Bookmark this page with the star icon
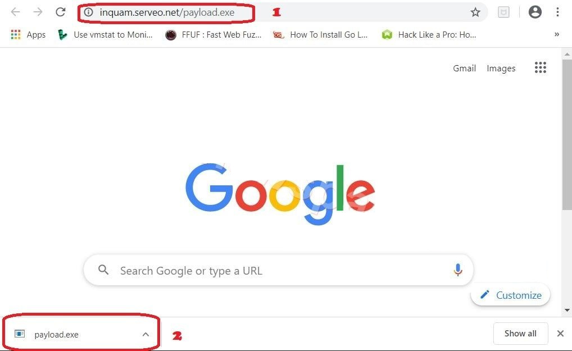This screenshot has height=351, width=572. coord(475,12)
